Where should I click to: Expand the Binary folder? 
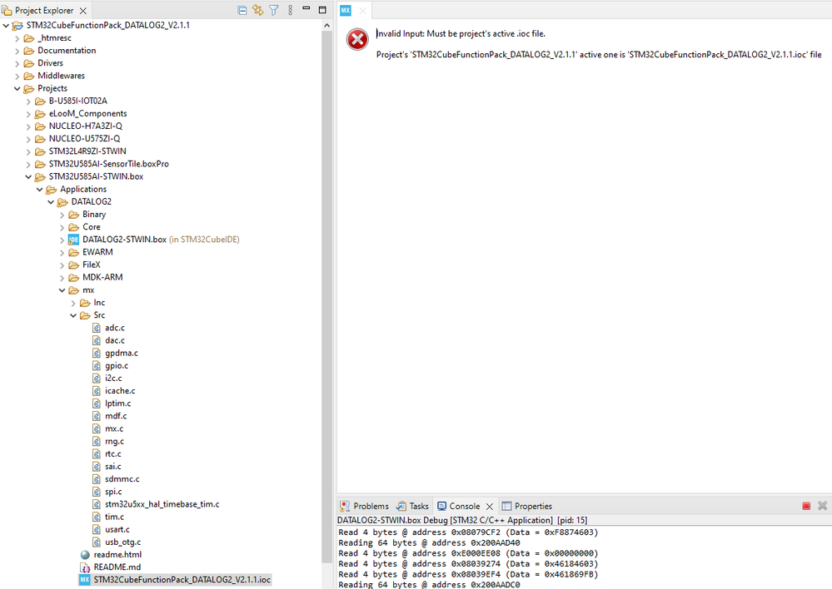click(62, 215)
